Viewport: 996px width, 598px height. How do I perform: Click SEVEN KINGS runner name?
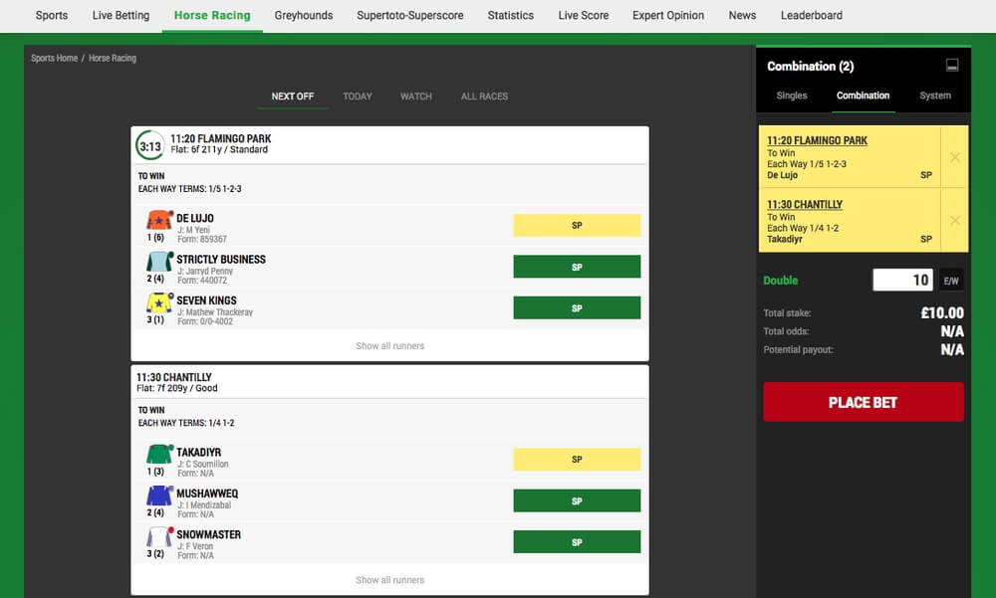point(206,300)
